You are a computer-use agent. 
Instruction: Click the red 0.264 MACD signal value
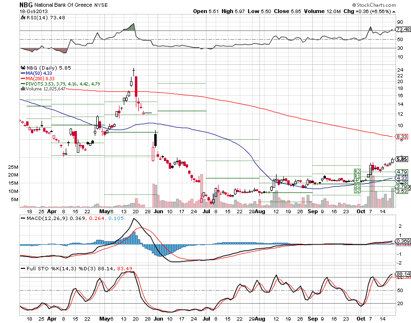click(x=96, y=219)
